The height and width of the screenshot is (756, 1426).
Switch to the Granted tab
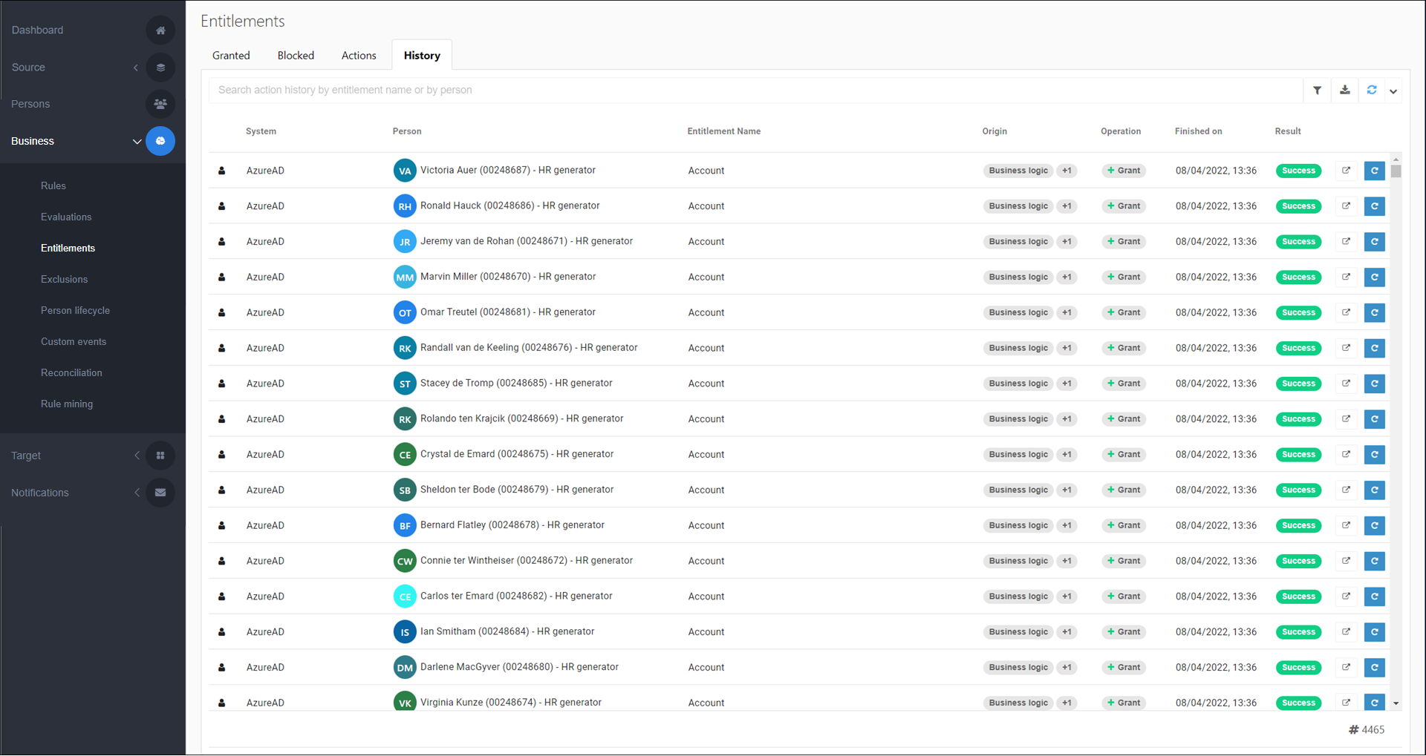[x=231, y=56]
